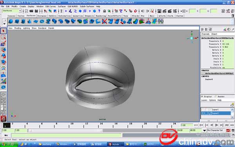Open the Edit NURBS menu

pos(73,6)
